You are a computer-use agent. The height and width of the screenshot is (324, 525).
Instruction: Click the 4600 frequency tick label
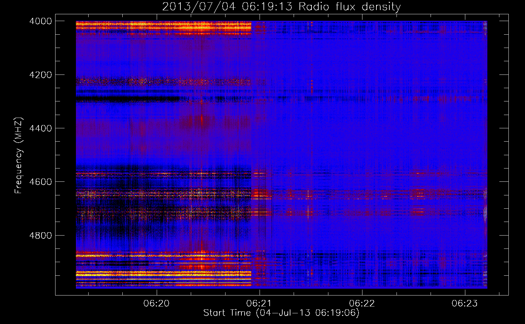point(41,182)
